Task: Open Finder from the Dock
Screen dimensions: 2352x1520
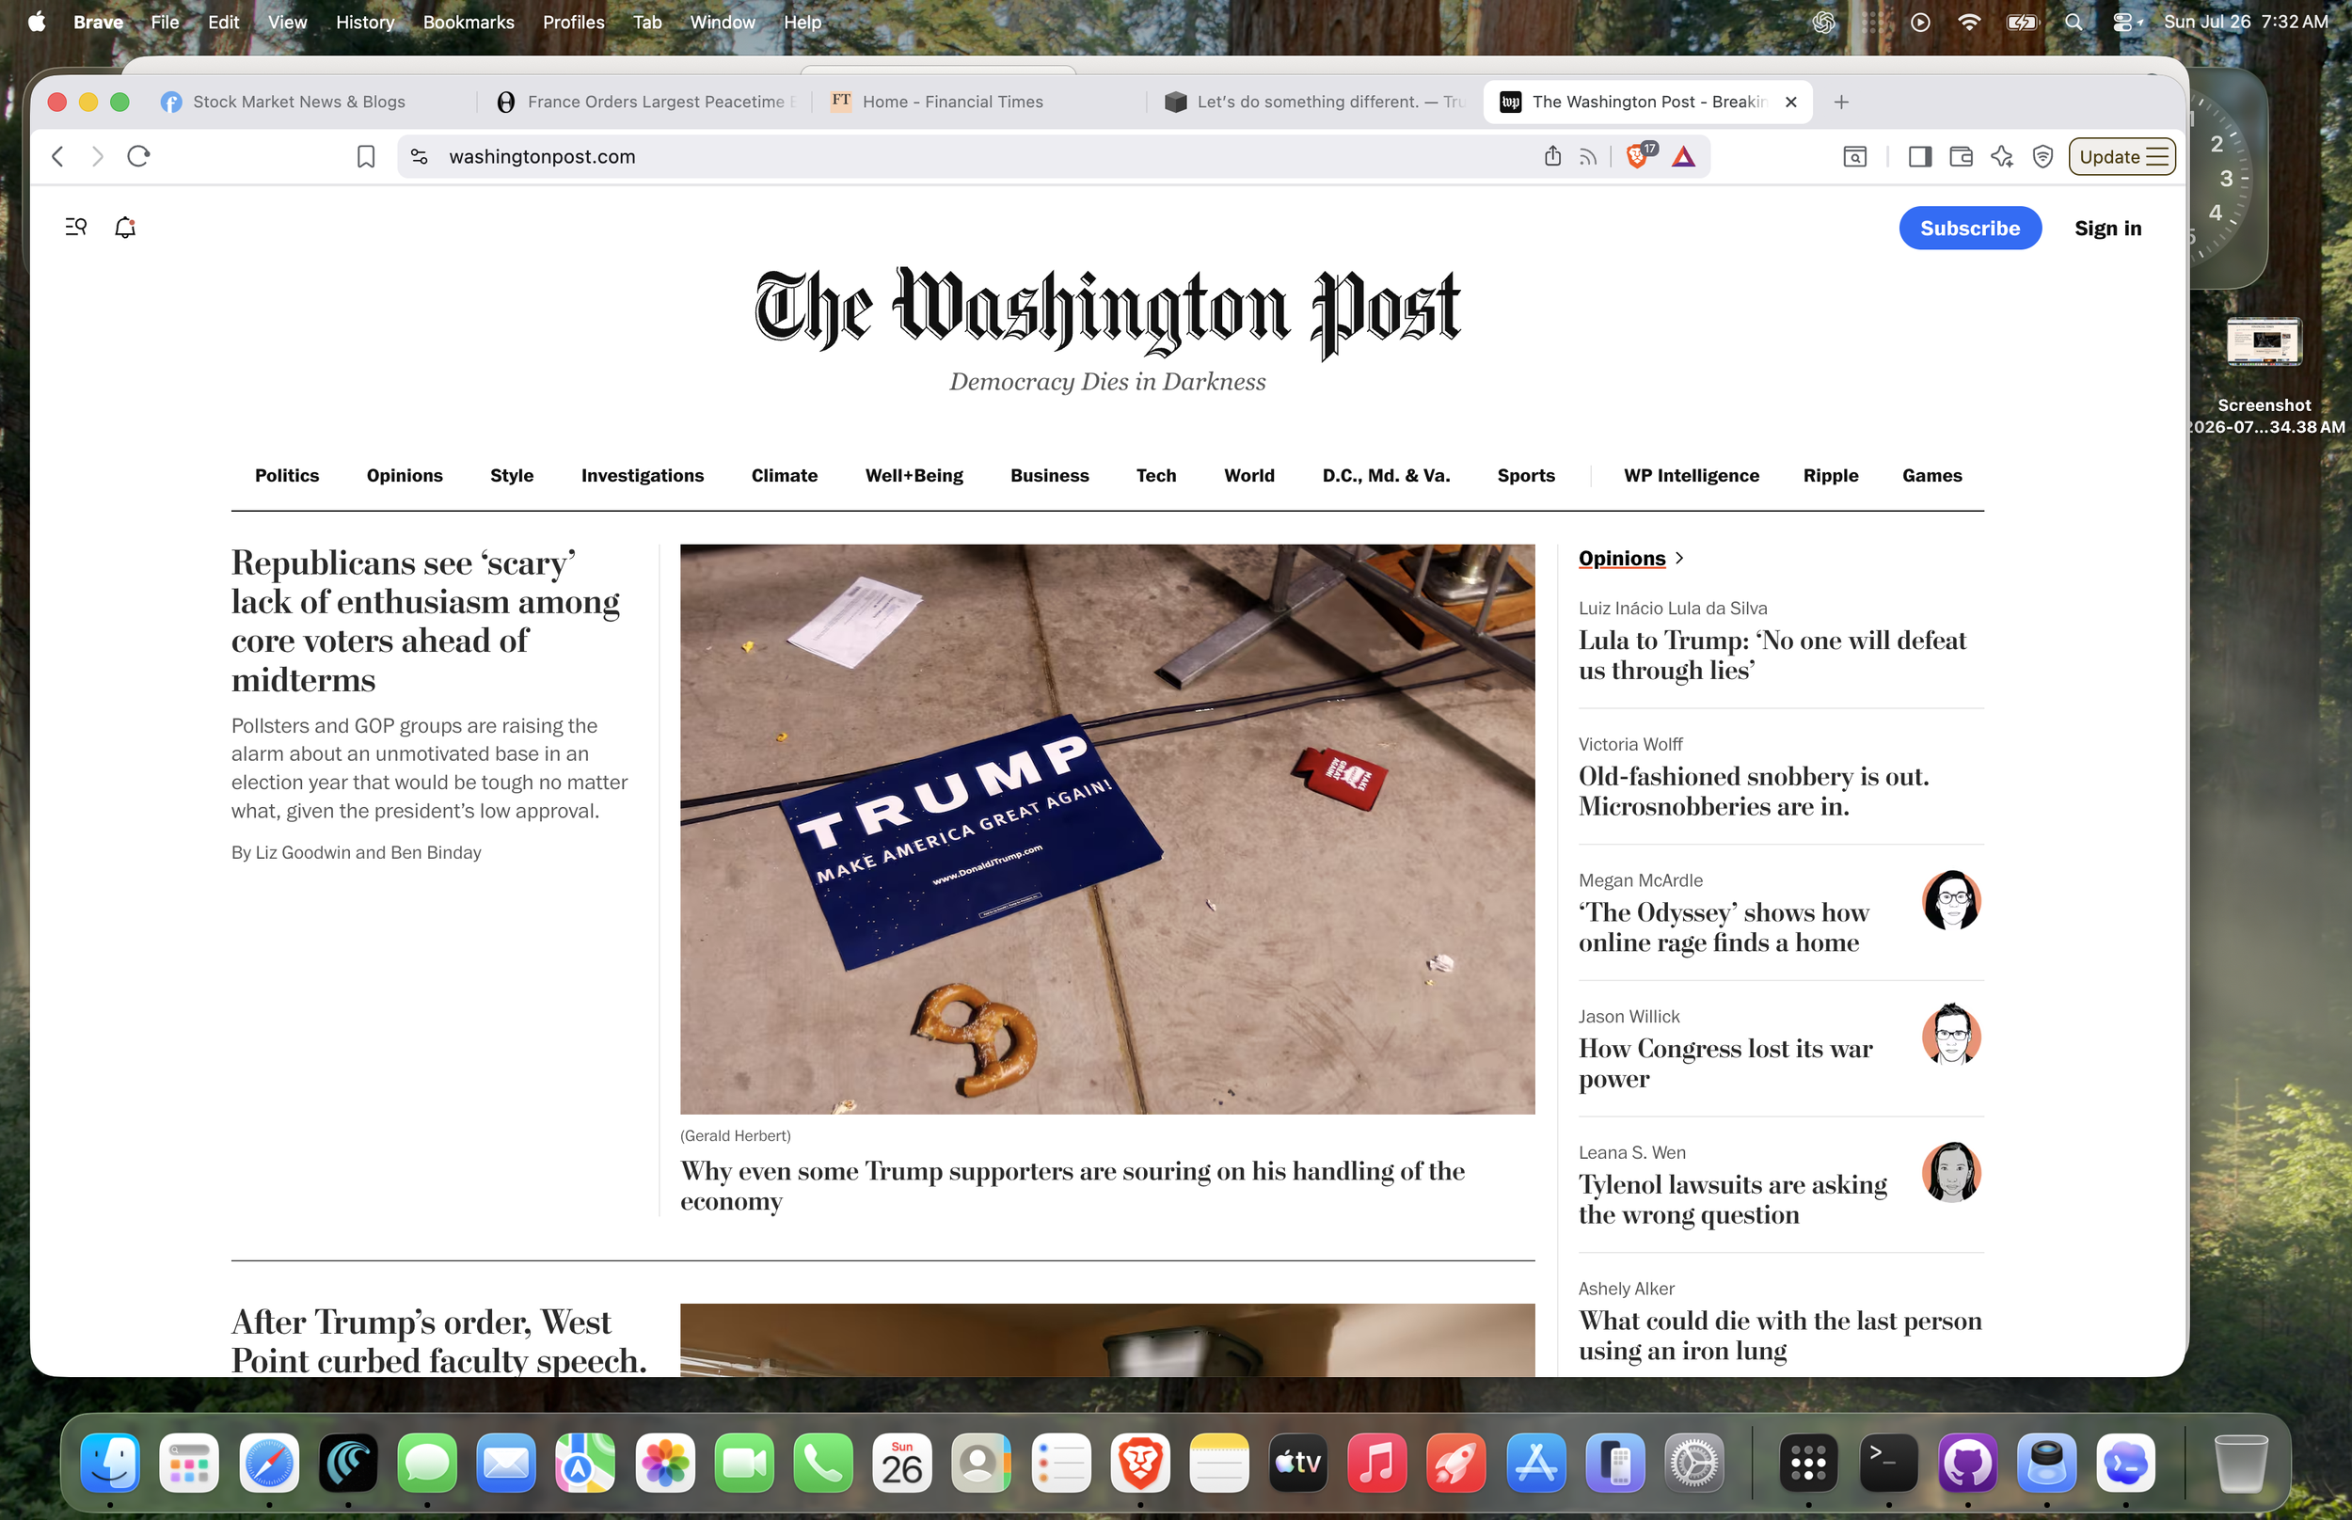Action: coord(109,1462)
